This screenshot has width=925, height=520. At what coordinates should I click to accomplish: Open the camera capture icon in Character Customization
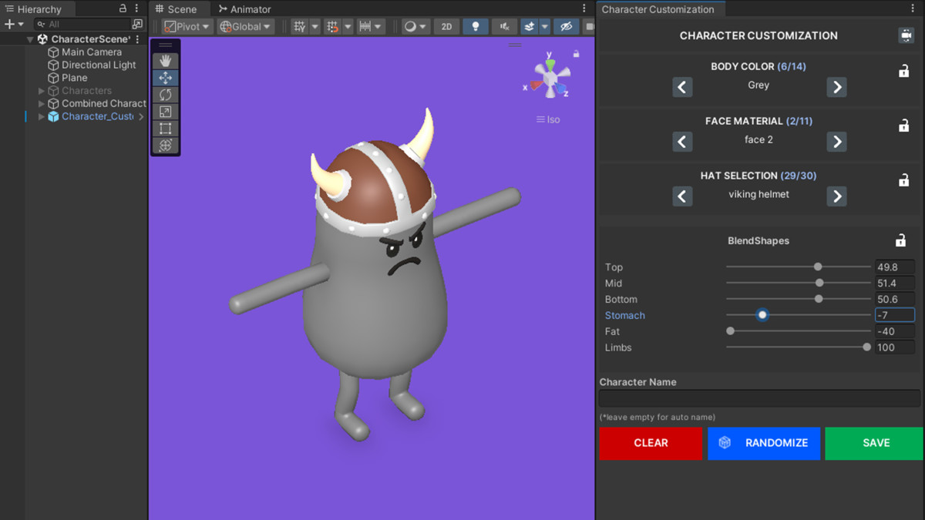pyautogui.click(x=906, y=35)
